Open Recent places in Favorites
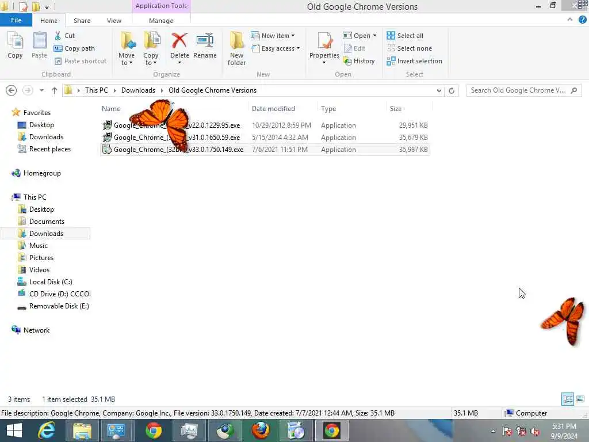The image size is (589, 442). [44, 149]
